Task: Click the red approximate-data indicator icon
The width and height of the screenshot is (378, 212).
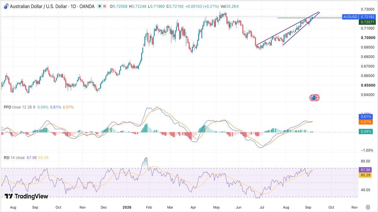Action: (x=105, y=6)
